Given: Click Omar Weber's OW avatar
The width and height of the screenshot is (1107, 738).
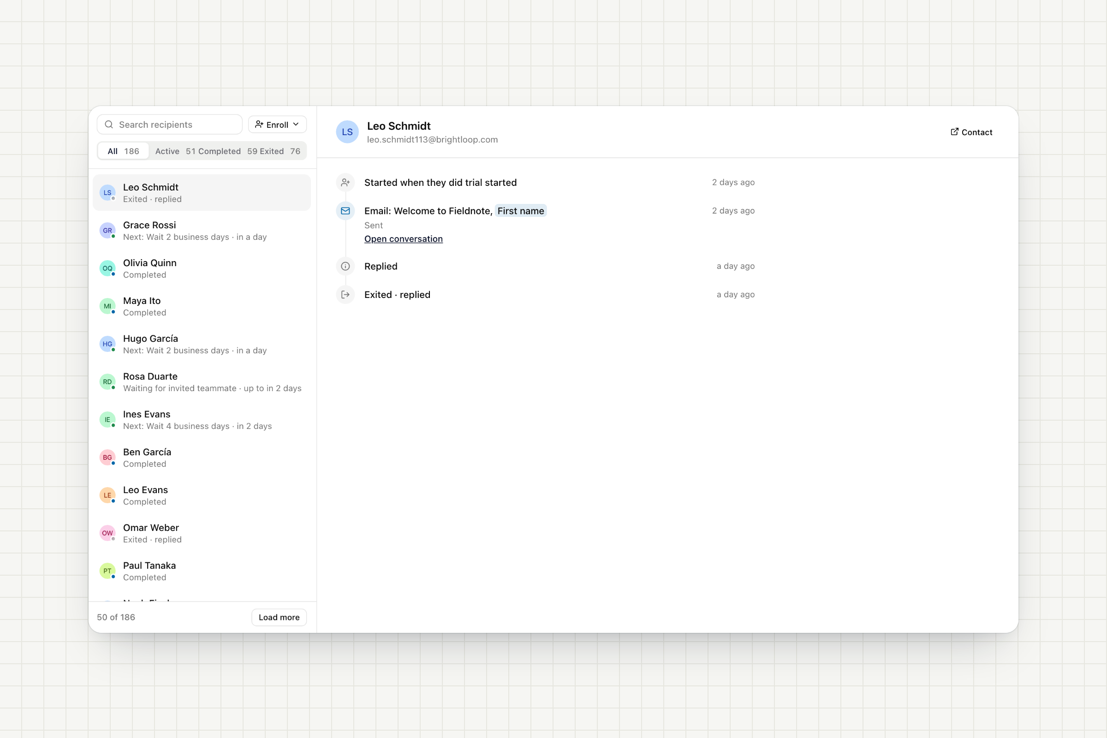Looking at the screenshot, I should [x=107, y=533].
